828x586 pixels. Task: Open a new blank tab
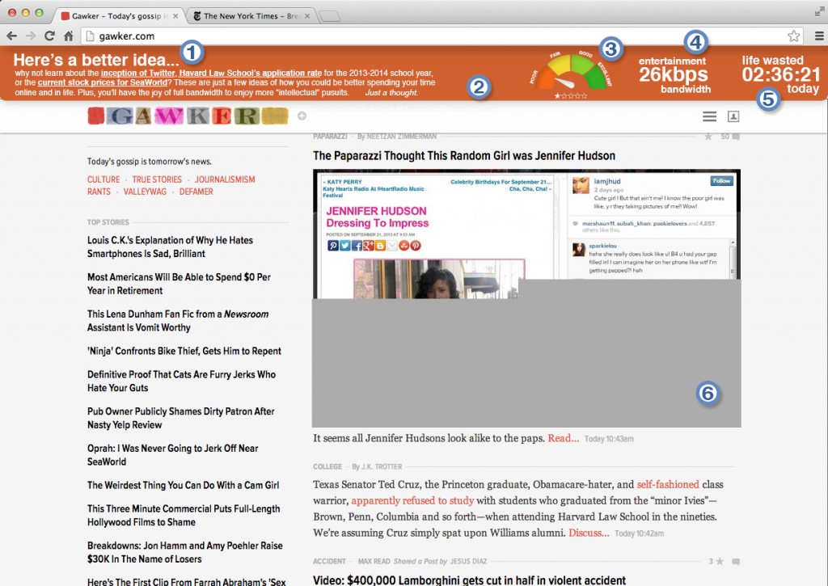330,17
